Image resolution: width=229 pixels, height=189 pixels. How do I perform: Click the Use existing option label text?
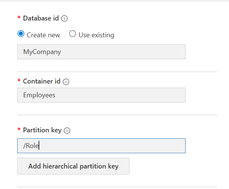(97, 35)
